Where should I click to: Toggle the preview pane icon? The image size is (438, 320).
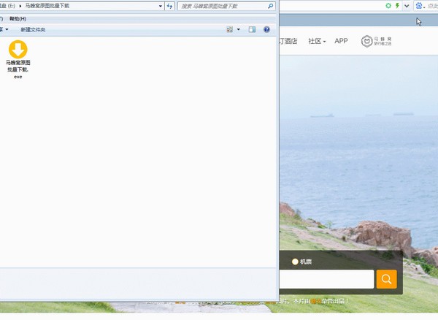click(x=252, y=30)
